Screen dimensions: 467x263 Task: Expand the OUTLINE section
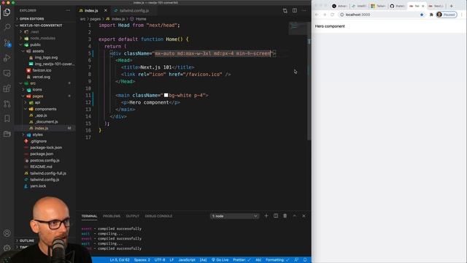[x=26, y=240]
